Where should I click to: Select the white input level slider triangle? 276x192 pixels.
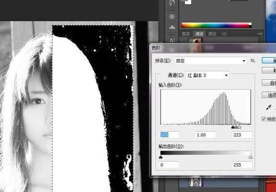click(239, 127)
